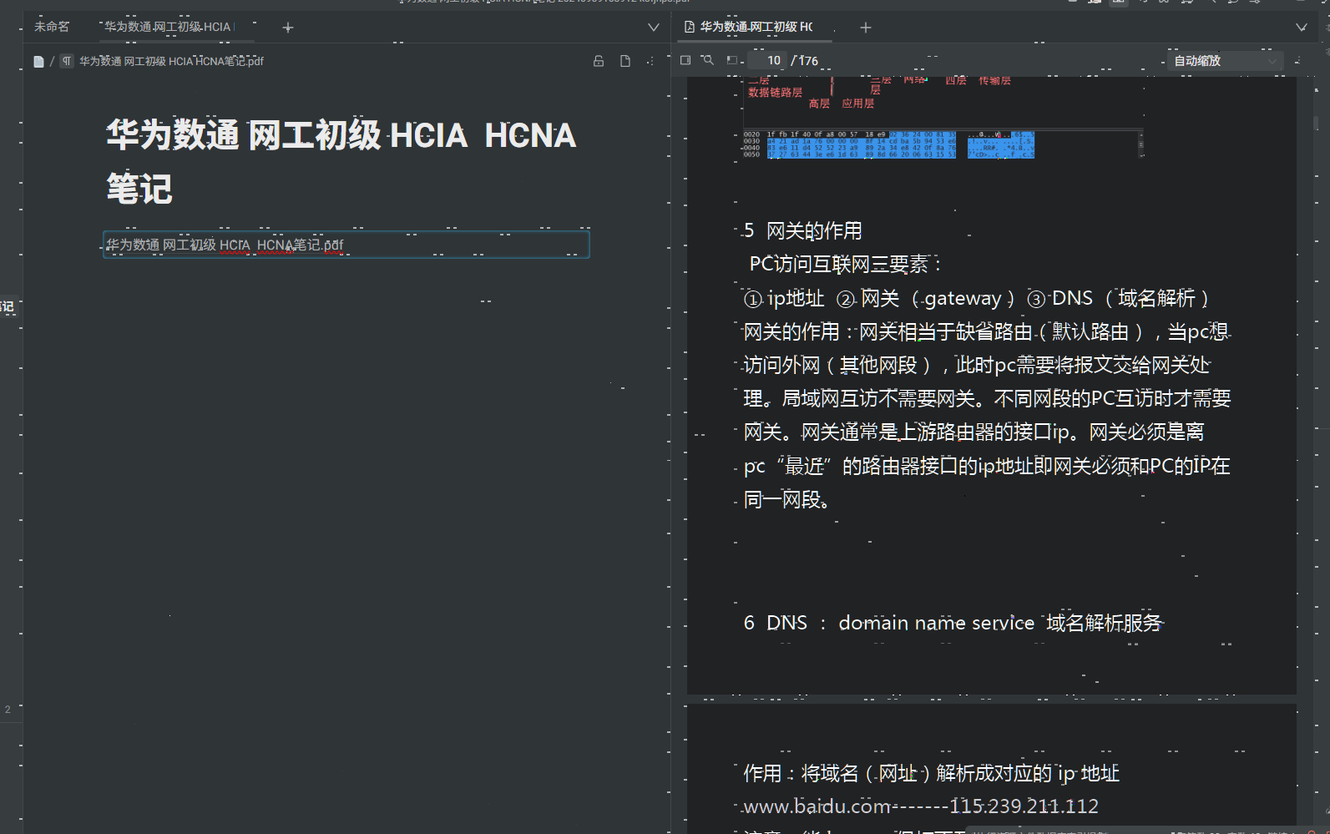Click breadcrumb path 华为数通 网工初级 HCIA HCNA笔记.pdf

tap(171, 61)
